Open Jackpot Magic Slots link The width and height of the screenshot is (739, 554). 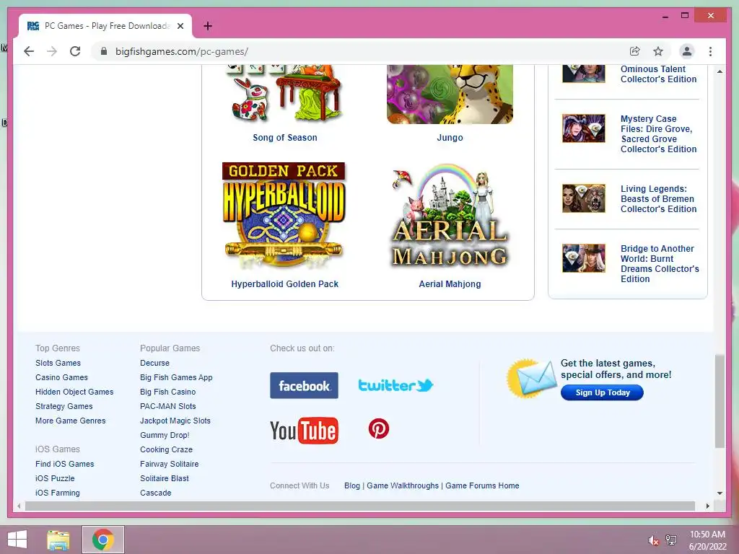pos(175,421)
